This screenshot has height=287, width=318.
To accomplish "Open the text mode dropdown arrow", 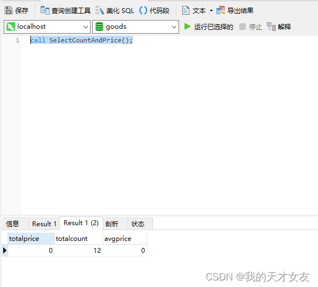I will [x=211, y=10].
